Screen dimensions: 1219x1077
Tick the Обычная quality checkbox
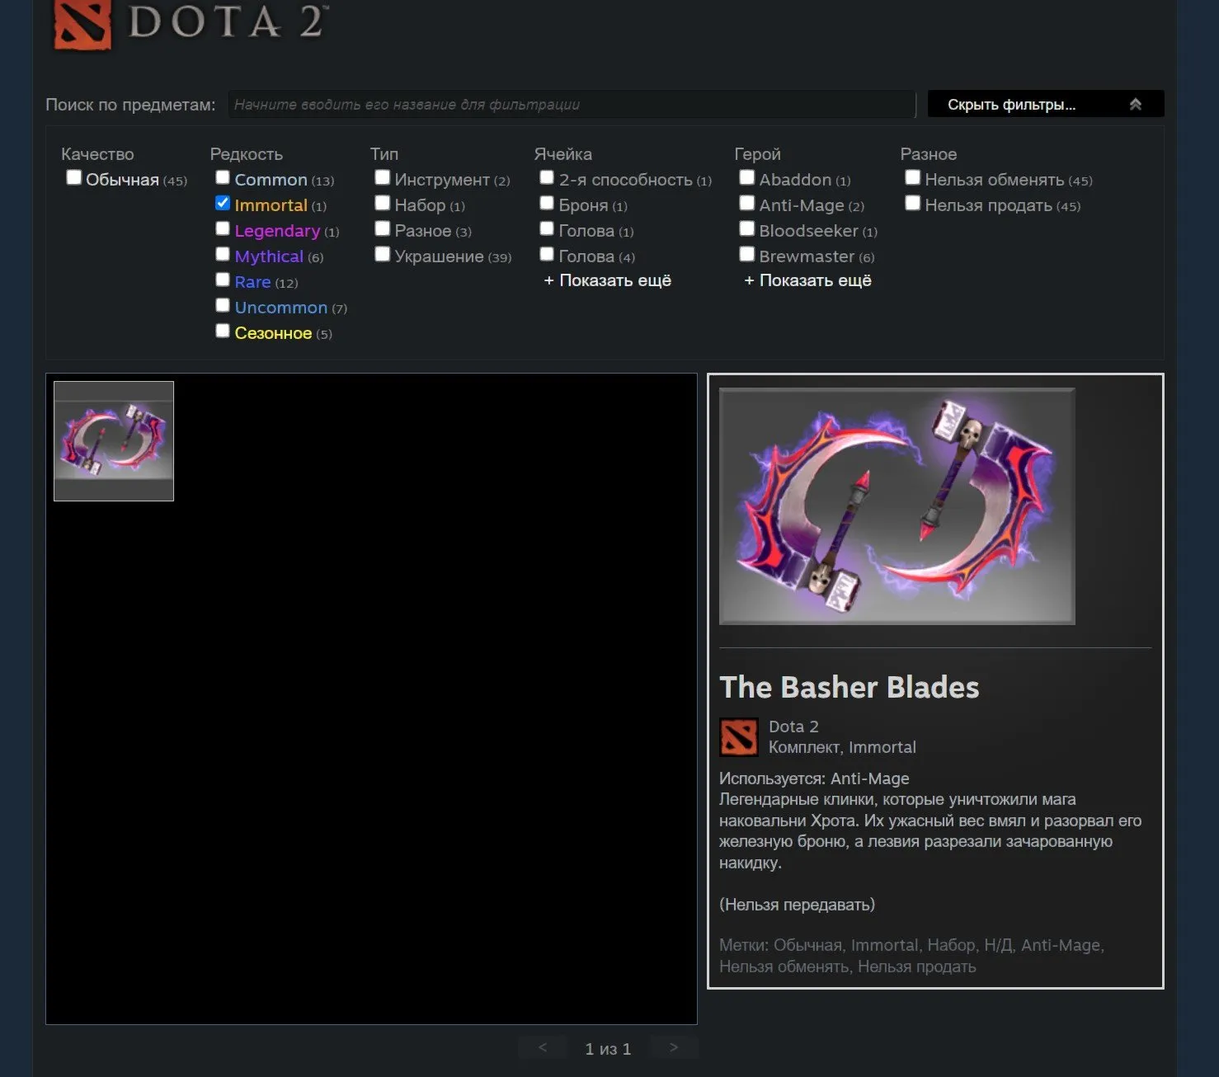[x=74, y=177]
